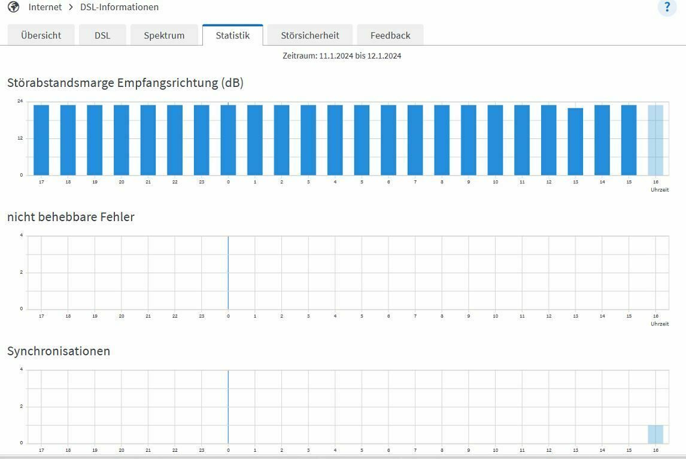Screen dimensions: 686x459
Task: Open the Spektrum tab
Action: 164,35
